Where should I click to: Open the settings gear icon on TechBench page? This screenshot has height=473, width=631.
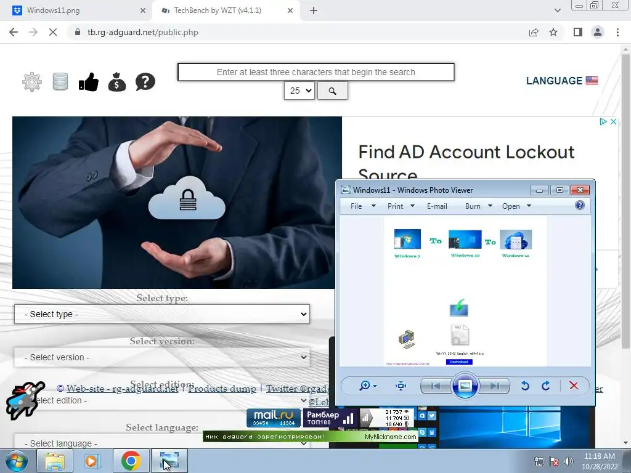pos(32,82)
